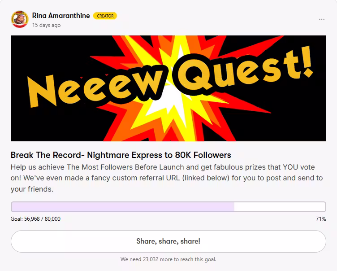Click the 71% progress percentage
337x271 pixels.
tap(320, 219)
